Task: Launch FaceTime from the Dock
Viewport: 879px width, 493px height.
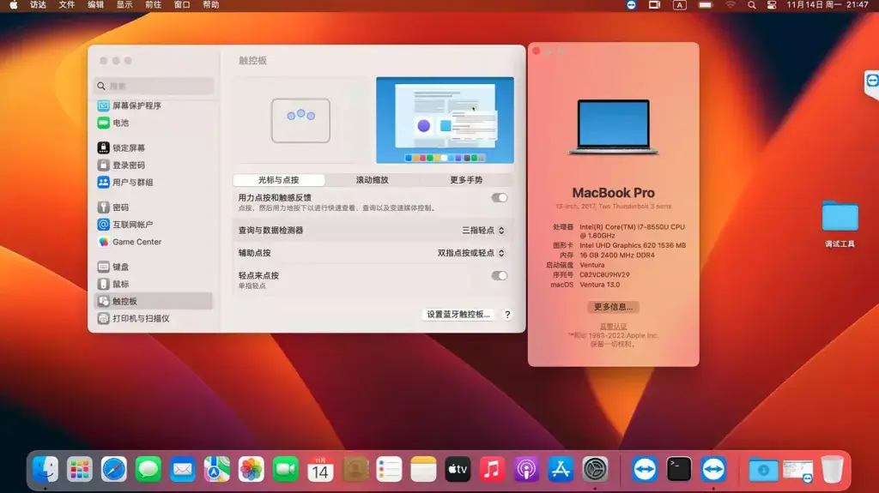Action: pyautogui.click(x=285, y=470)
